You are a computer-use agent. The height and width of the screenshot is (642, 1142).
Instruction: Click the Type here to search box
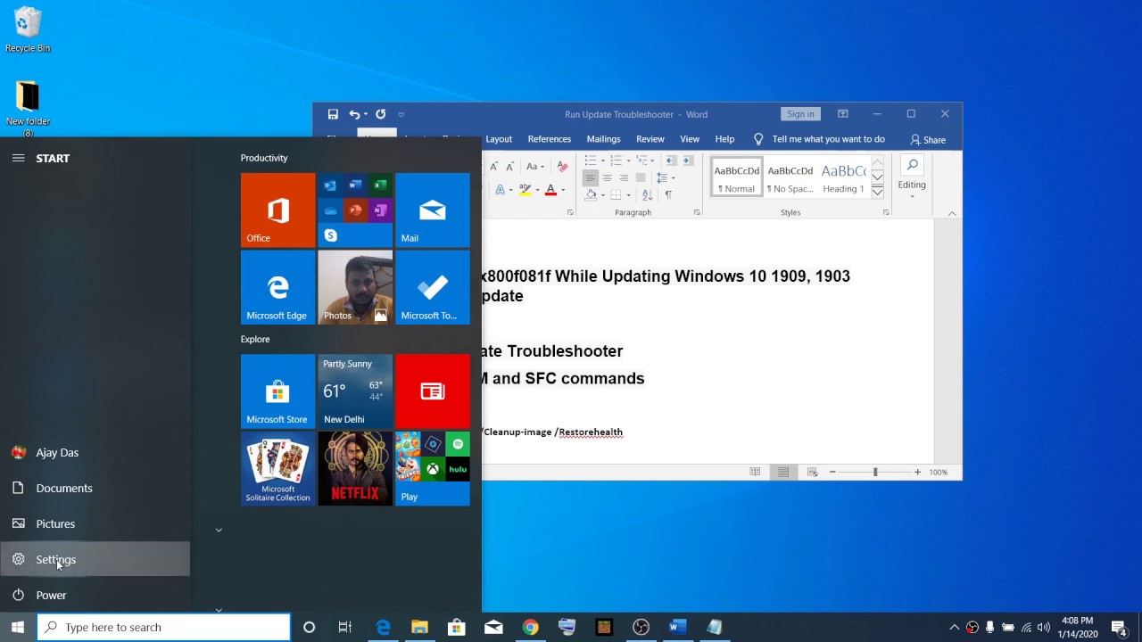pos(163,627)
